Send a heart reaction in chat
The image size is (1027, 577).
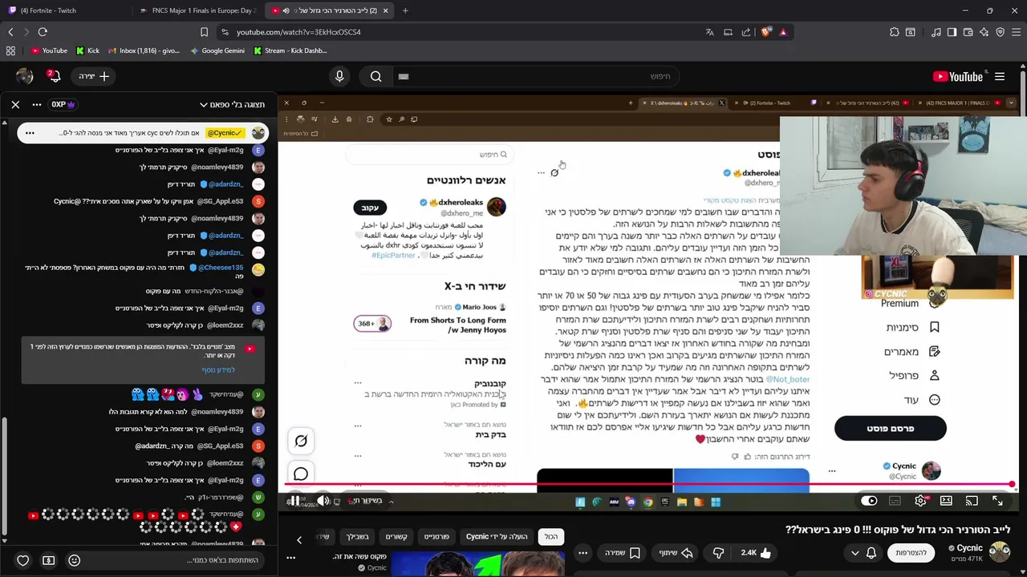click(23, 560)
